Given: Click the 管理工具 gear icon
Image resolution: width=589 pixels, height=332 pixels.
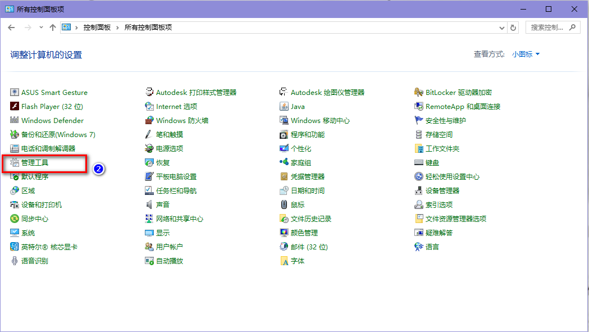Looking at the screenshot, I should (14, 162).
